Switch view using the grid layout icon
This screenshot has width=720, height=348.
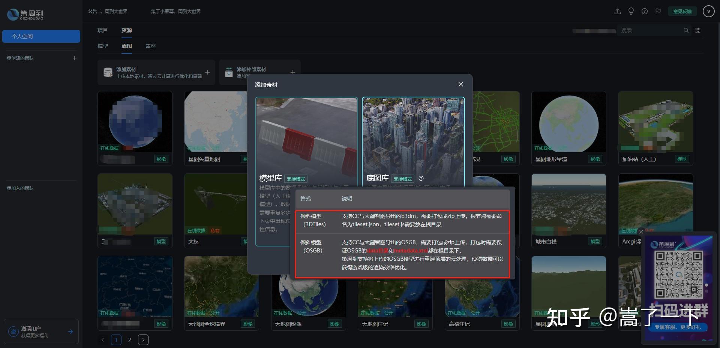click(x=698, y=30)
